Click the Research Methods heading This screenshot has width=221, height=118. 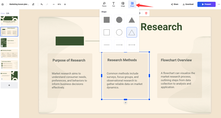tap(122, 60)
